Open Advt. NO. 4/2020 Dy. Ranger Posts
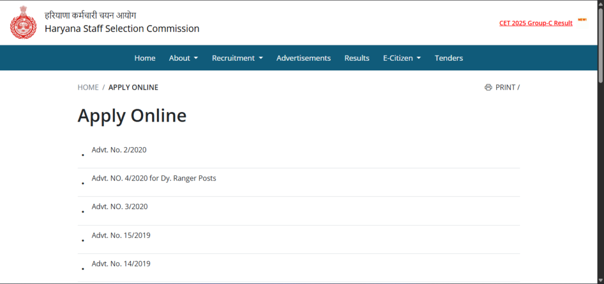Viewport: 604px width, 284px height. [x=154, y=178]
